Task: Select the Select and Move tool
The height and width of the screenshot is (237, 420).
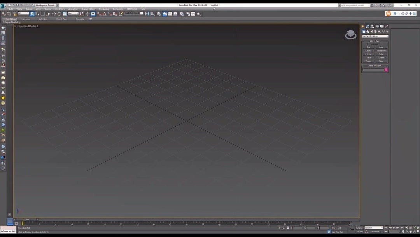Action: (x=54, y=13)
